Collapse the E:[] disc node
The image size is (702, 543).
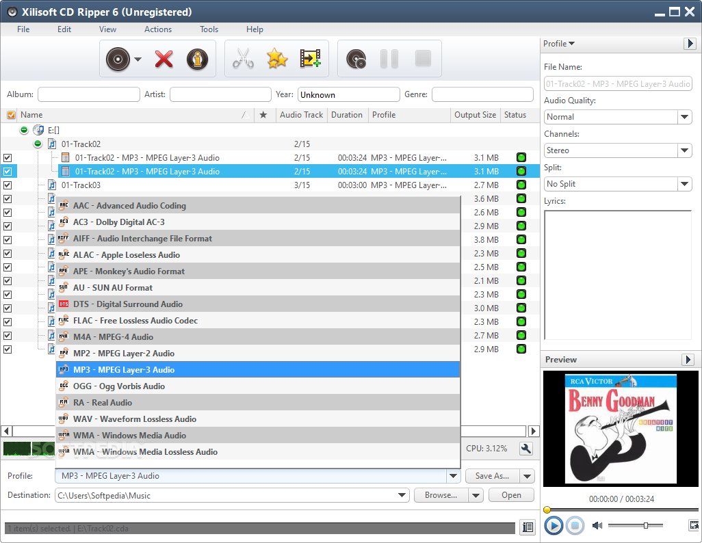pyautogui.click(x=24, y=130)
